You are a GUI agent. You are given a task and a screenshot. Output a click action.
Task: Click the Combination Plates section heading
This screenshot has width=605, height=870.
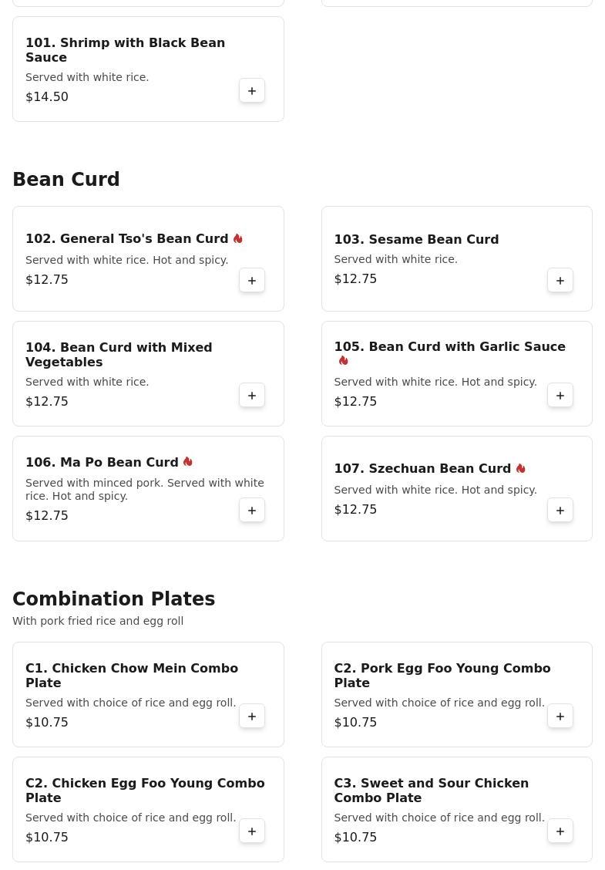coord(114,599)
